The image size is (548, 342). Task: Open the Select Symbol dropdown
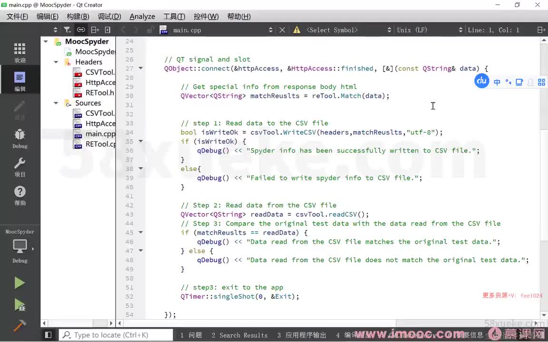coord(348,30)
